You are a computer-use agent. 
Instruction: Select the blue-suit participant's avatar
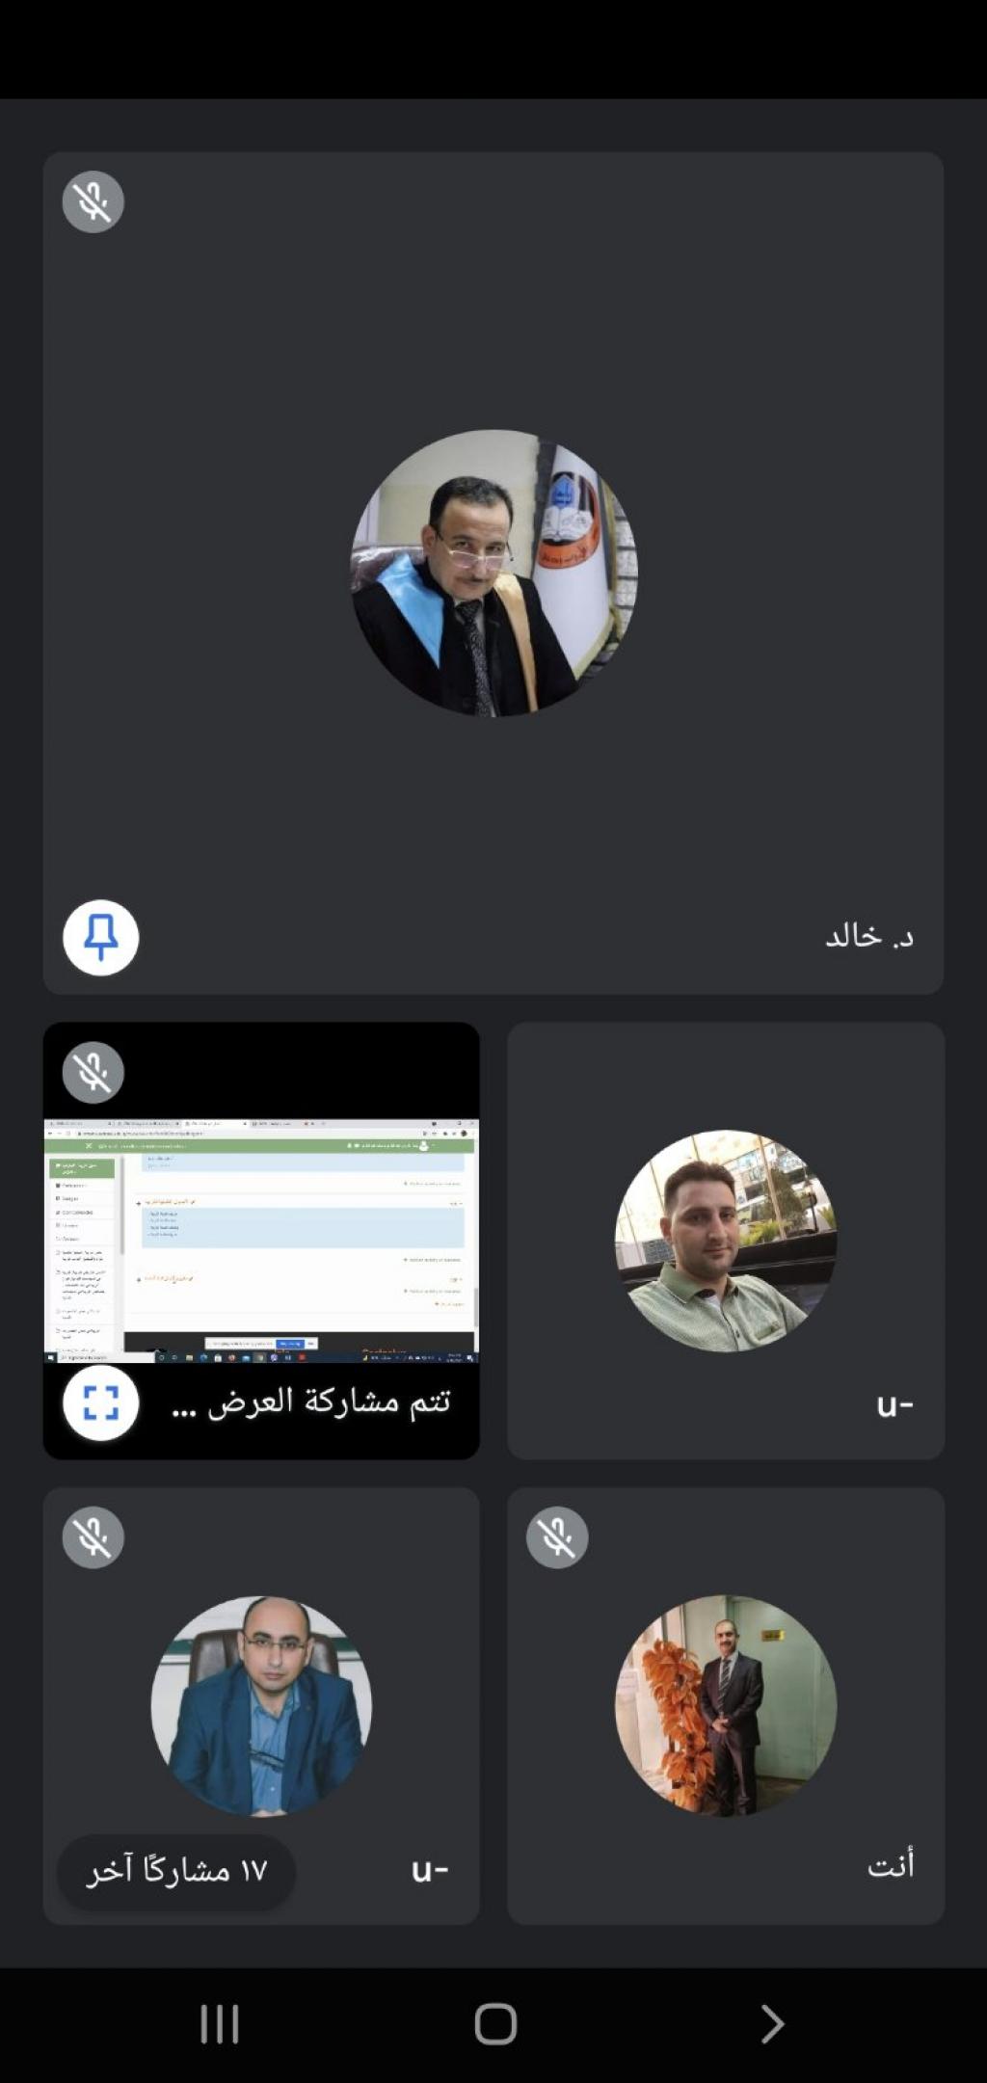click(261, 1705)
